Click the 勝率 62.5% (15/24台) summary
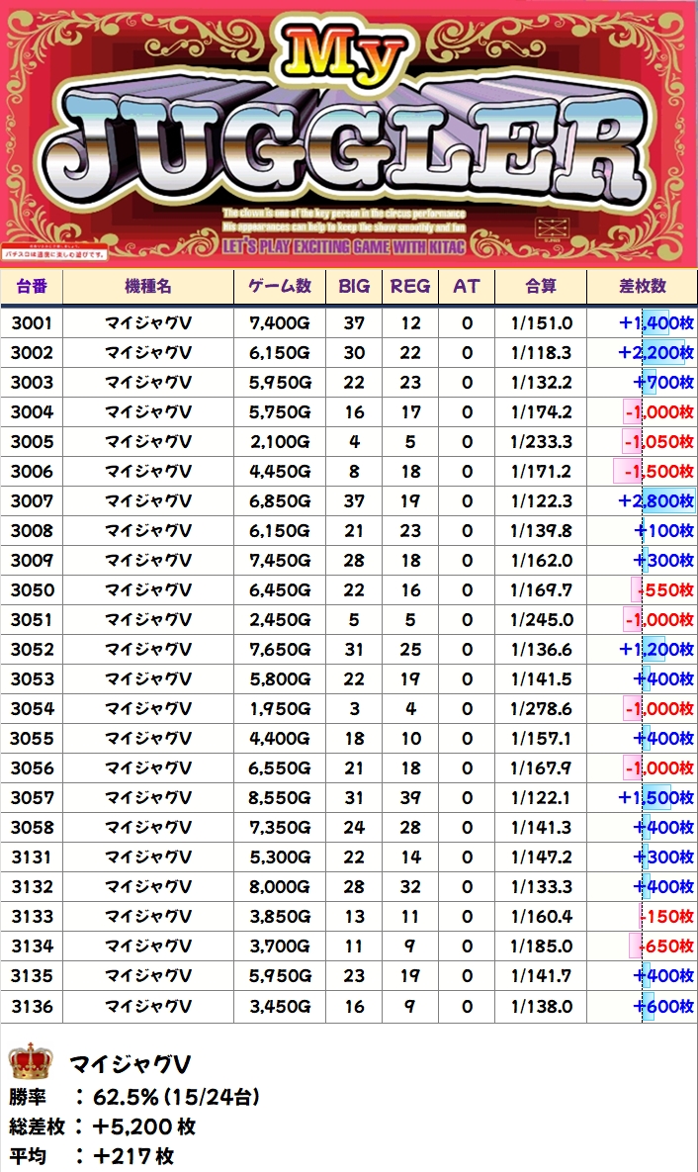Image resolution: width=698 pixels, height=1172 pixels. click(133, 1097)
